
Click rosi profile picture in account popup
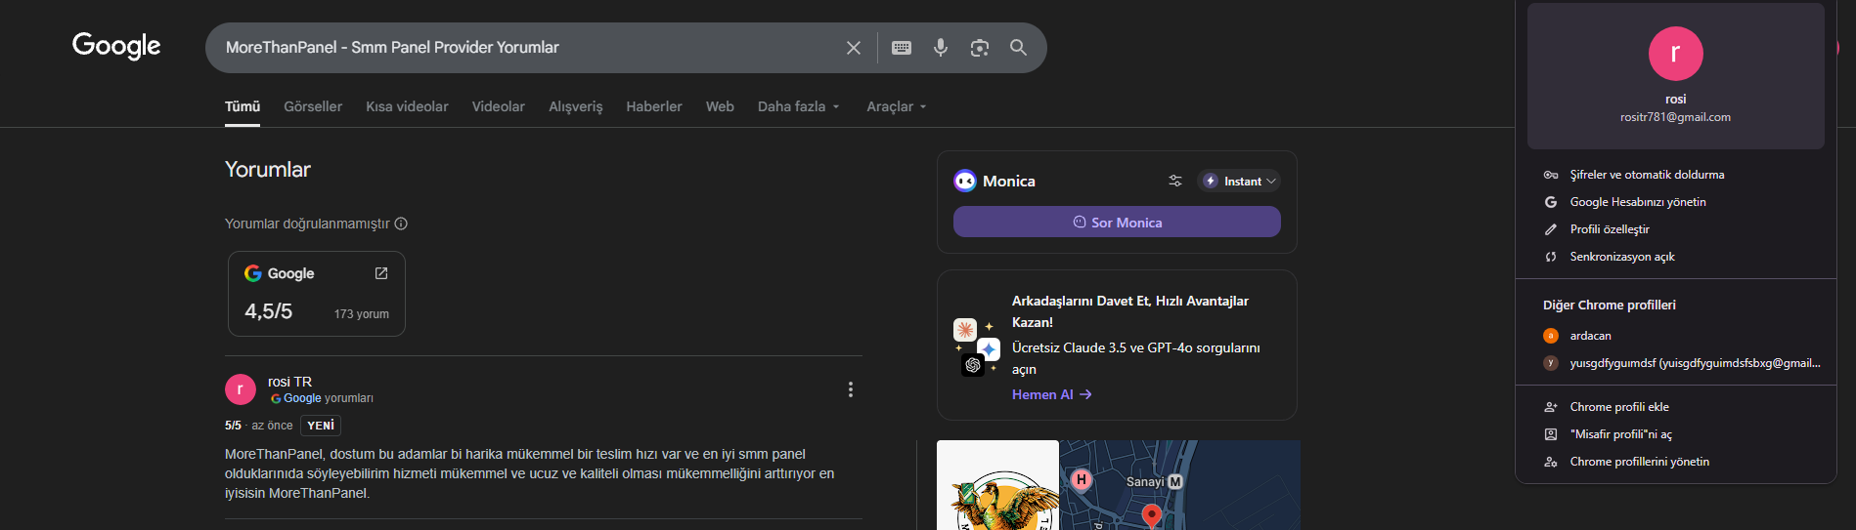(x=1676, y=54)
